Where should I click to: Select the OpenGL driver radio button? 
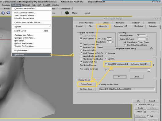(x=106, y=59)
